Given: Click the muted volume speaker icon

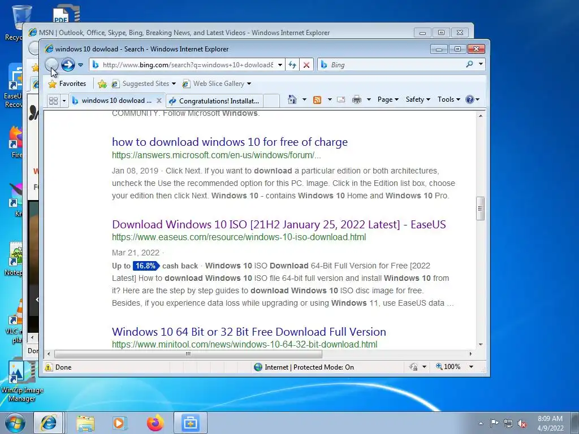Looking at the screenshot, I should pos(522,423).
